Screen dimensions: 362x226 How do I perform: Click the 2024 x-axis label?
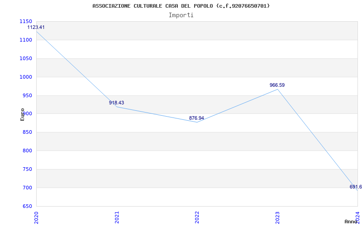point(357,217)
